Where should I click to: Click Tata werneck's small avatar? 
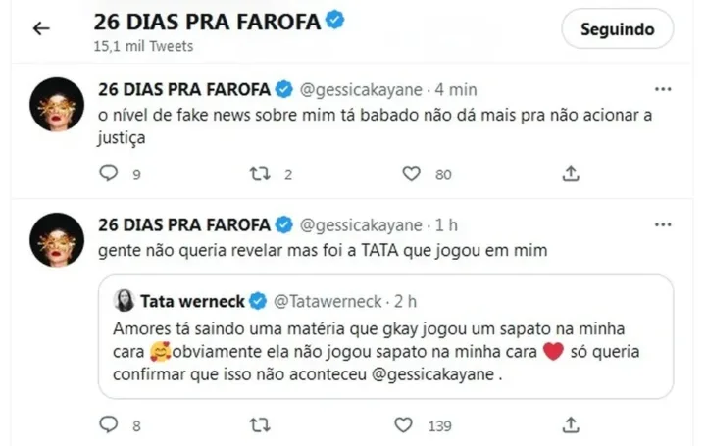click(126, 299)
